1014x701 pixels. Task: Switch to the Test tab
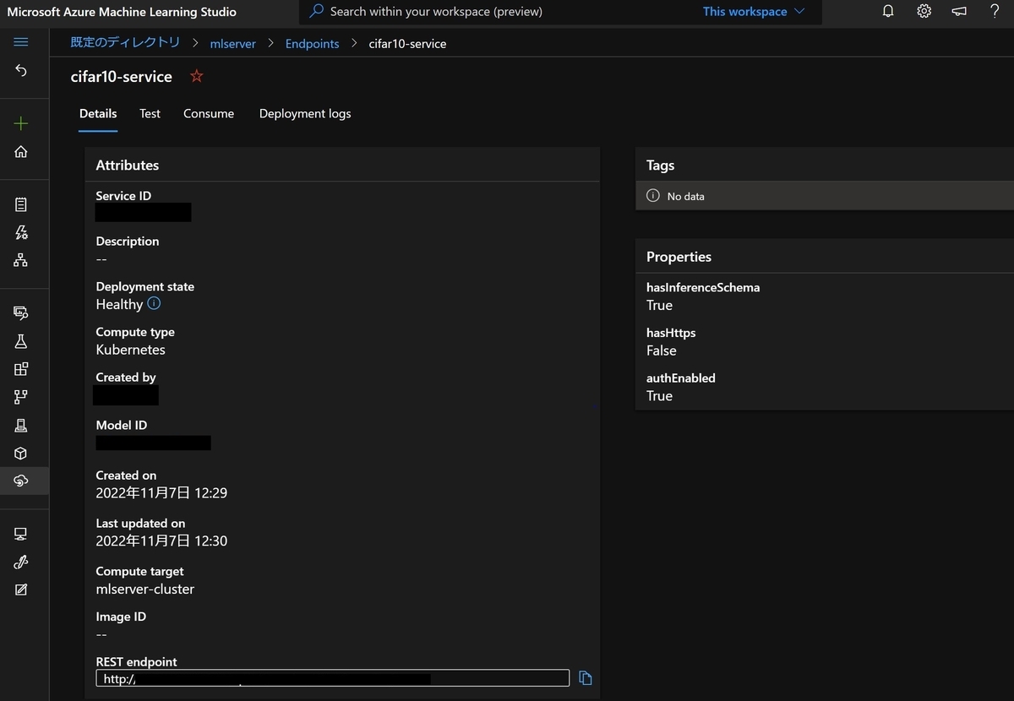[150, 113]
